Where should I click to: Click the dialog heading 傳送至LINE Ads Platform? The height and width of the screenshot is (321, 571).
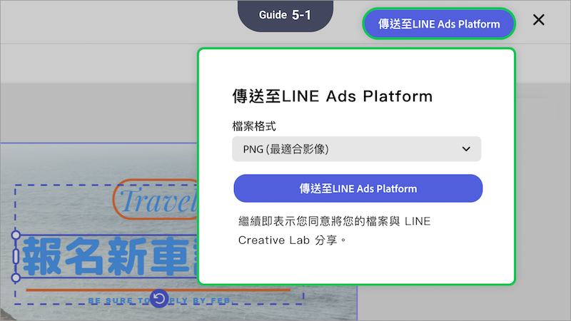pyautogui.click(x=332, y=96)
